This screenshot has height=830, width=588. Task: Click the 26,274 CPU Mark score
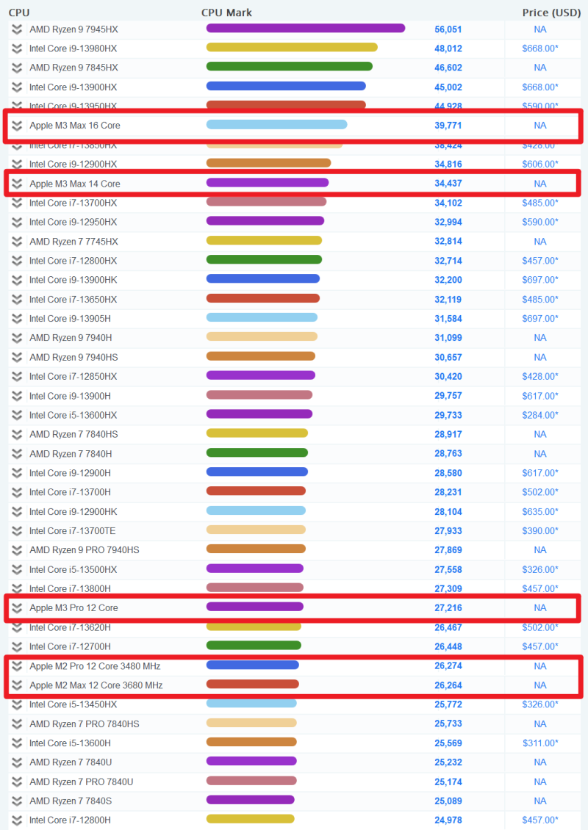(448, 666)
